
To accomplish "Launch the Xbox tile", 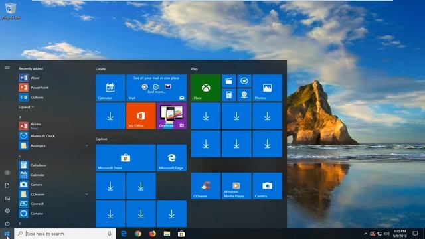I will point(206,88).
